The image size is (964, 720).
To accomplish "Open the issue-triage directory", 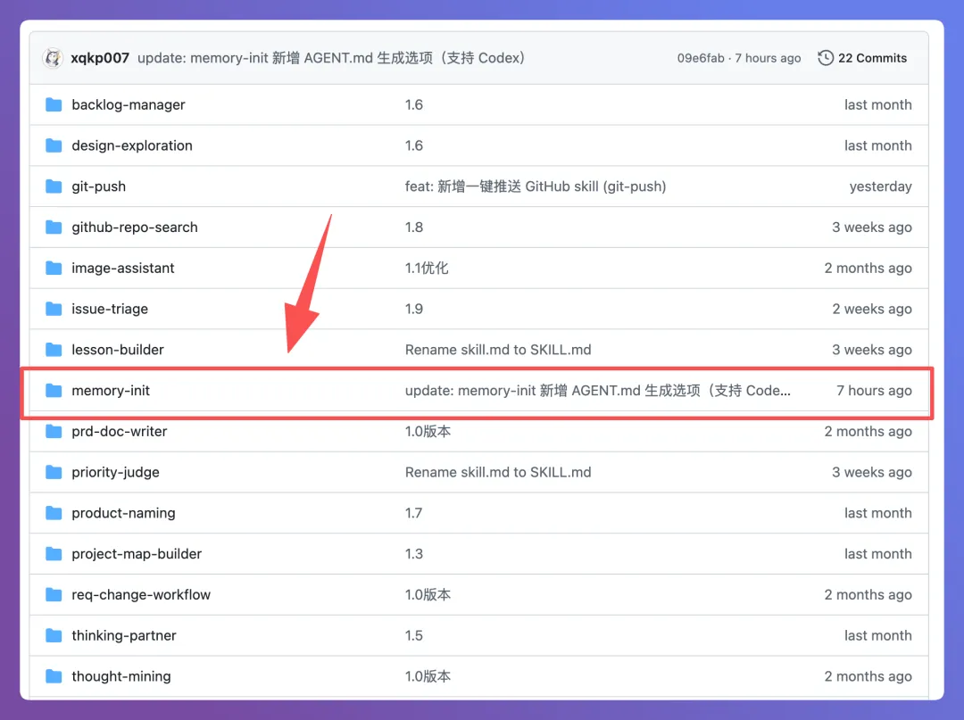I will (110, 309).
